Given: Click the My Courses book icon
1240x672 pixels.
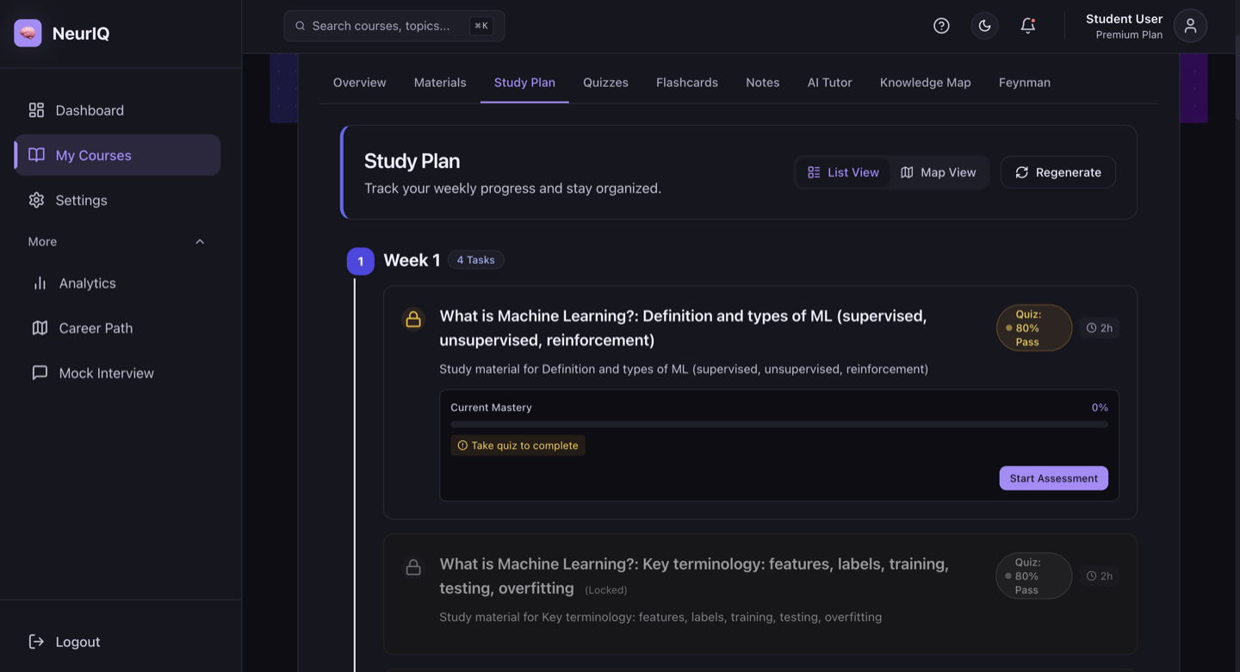Looking at the screenshot, I should pyautogui.click(x=36, y=155).
